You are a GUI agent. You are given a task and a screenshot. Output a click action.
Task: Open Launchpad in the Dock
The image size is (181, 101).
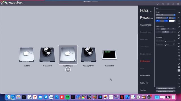tap(18, 97)
